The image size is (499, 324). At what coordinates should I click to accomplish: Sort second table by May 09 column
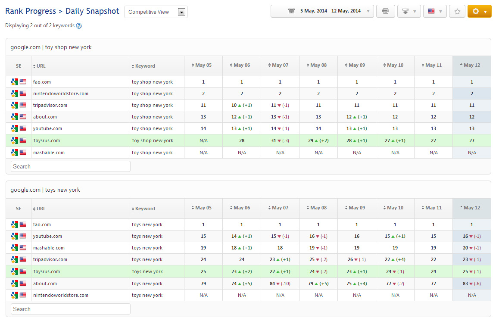pos(356,208)
